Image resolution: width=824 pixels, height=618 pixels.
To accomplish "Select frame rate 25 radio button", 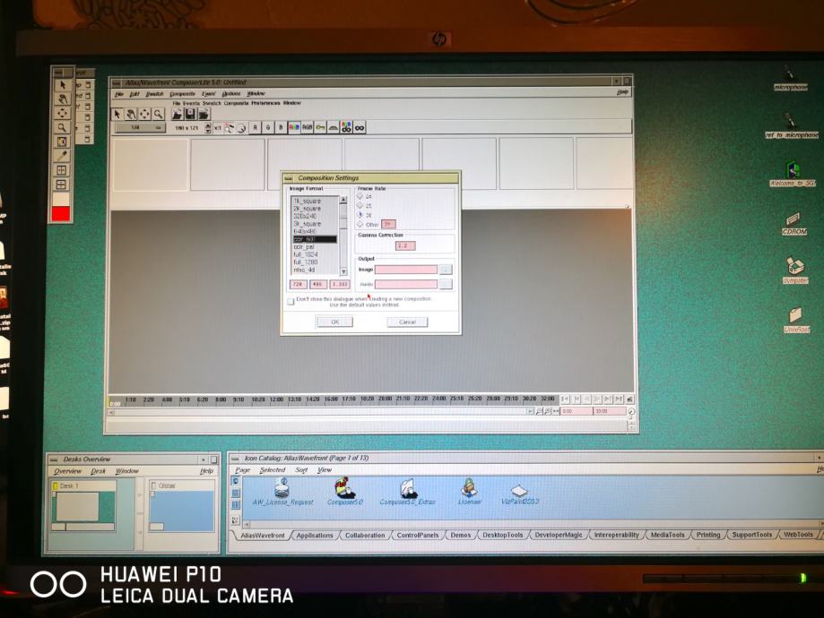I will tap(360, 205).
